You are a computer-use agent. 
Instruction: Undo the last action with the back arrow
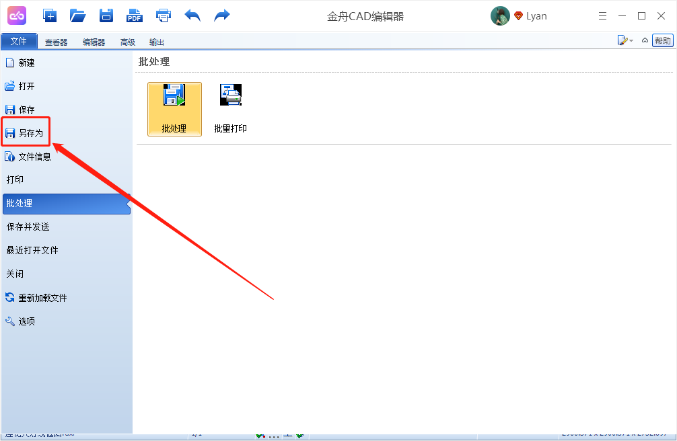tap(192, 15)
